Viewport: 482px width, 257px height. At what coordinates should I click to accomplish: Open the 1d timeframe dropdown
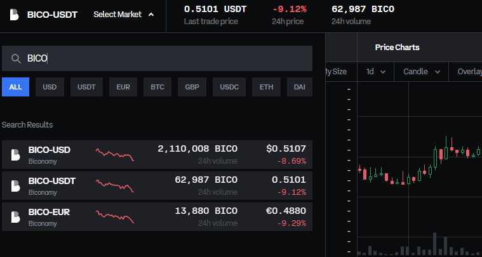point(376,72)
